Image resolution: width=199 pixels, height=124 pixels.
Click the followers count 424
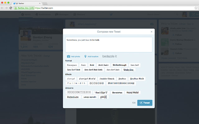(50, 47)
